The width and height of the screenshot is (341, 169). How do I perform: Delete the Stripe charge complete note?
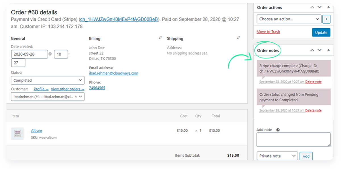313,82
